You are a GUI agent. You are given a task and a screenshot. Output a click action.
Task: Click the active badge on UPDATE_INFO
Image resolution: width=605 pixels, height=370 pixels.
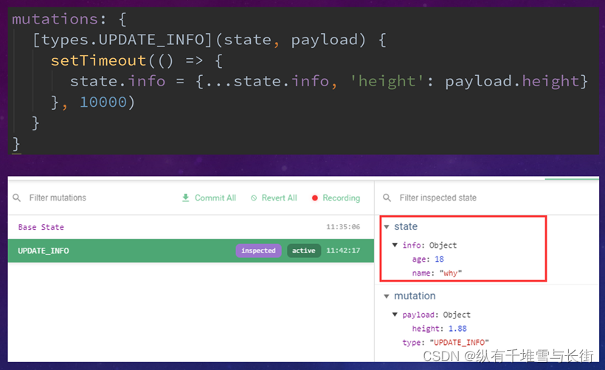[x=304, y=251]
